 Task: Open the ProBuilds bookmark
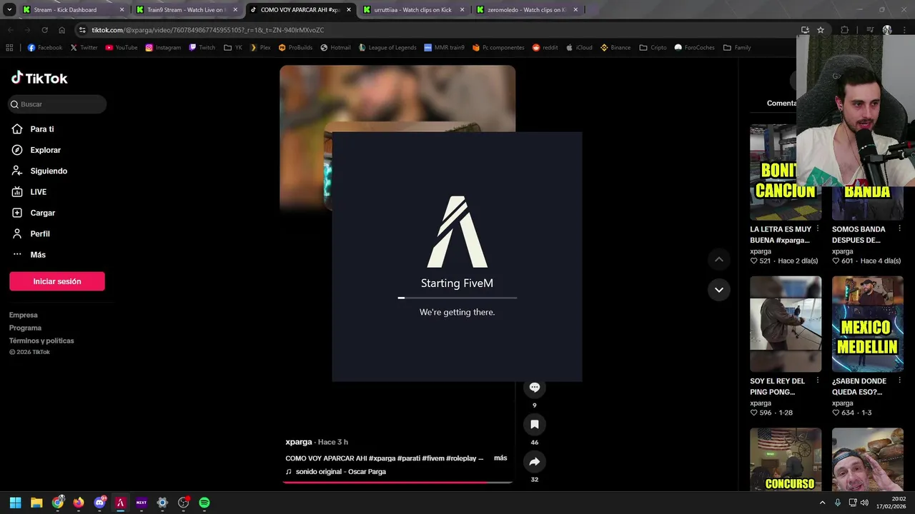(296, 48)
